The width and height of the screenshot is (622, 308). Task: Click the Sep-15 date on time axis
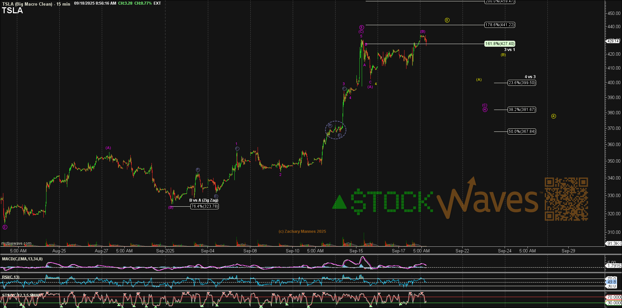pos(356,251)
